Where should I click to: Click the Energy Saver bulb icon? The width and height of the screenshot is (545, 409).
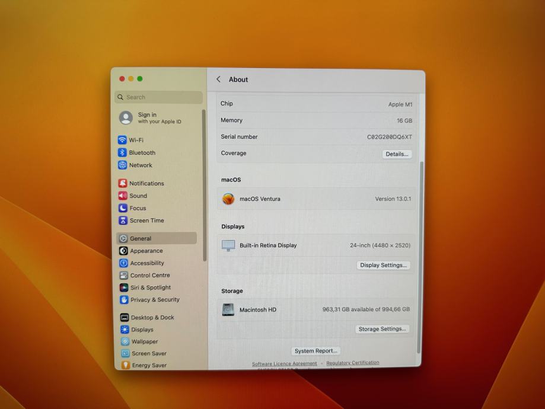click(x=126, y=365)
